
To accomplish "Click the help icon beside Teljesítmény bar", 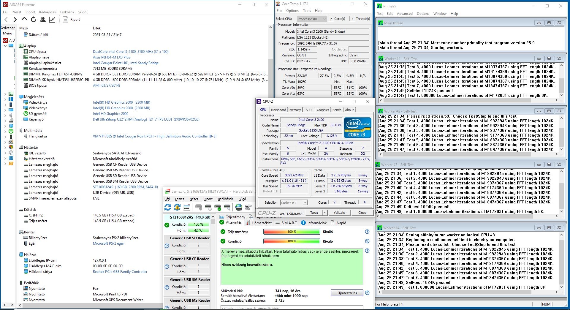I will click(x=367, y=232).
